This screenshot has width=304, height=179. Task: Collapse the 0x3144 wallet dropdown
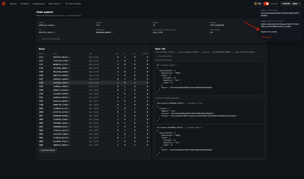290,4
